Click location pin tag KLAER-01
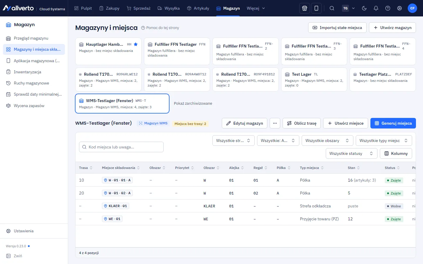The image size is (423, 264). coord(115,206)
